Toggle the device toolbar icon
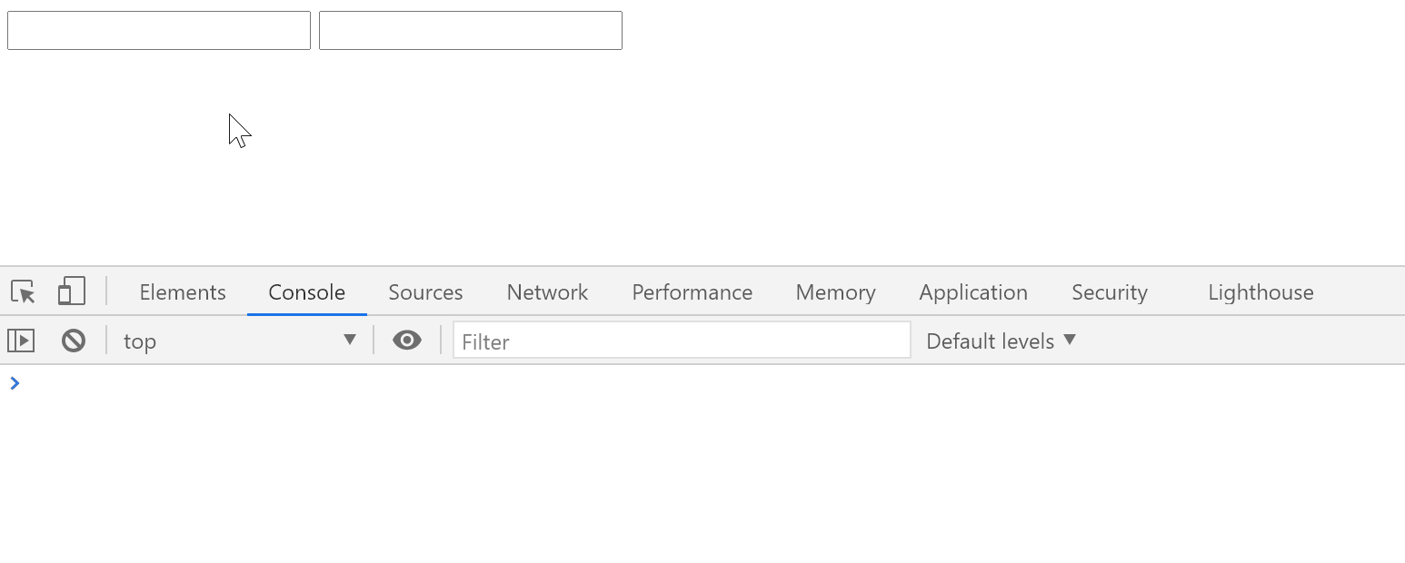This screenshot has width=1405, height=563. click(x=71, y=291)
